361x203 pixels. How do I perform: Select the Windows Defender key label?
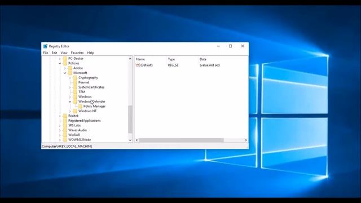coord(91,101)
